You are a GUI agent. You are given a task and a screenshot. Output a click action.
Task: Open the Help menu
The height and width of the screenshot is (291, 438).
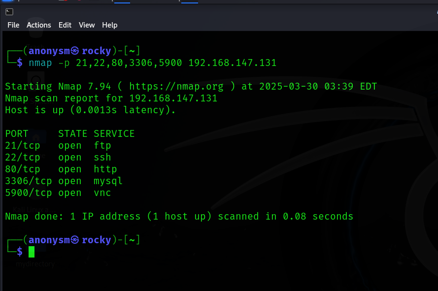[109, 25]
